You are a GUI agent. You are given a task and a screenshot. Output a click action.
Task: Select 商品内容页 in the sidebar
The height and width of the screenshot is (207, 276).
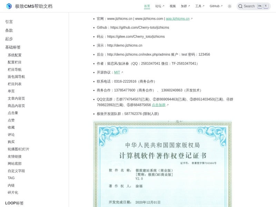(16, 106)
